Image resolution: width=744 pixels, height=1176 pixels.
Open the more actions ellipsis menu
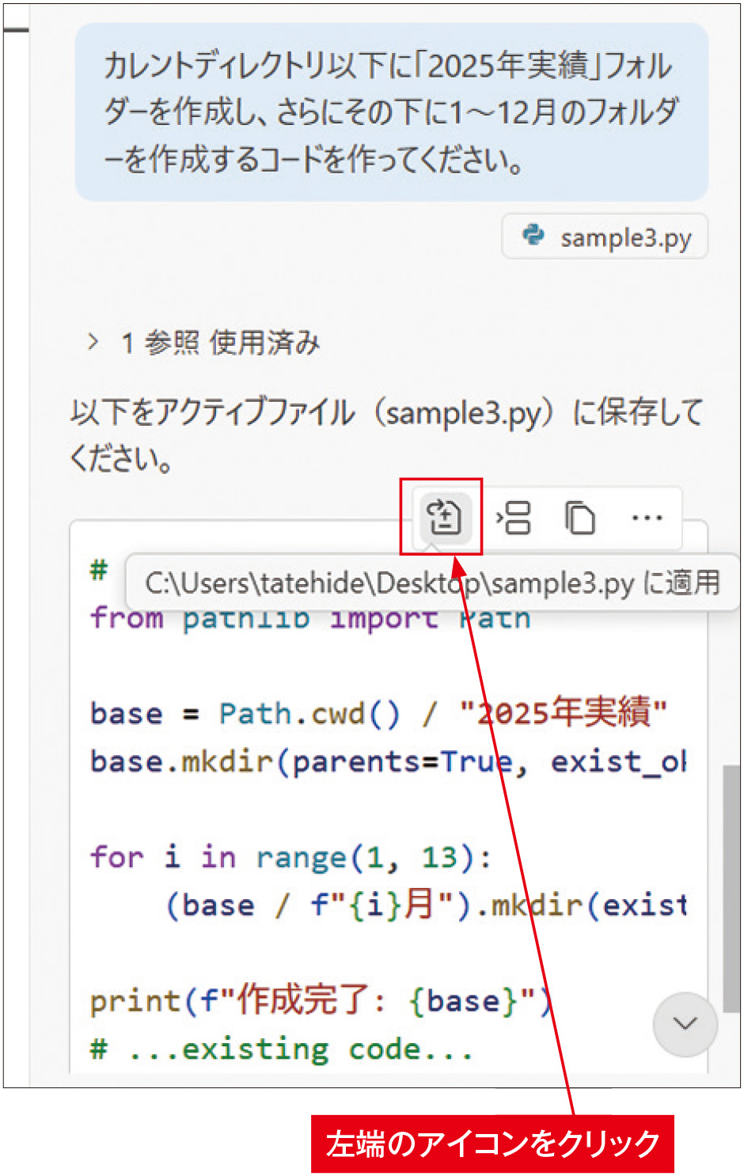[x=647, y=518]
